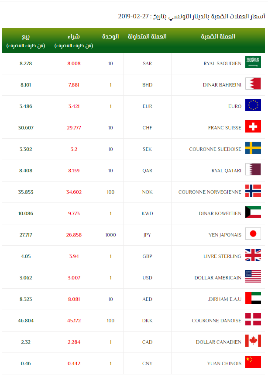Image resolution: width=268 pixels, height=377 pixels.
Task: Click the United Kingdom flag icon
Action: click(253, 256)
